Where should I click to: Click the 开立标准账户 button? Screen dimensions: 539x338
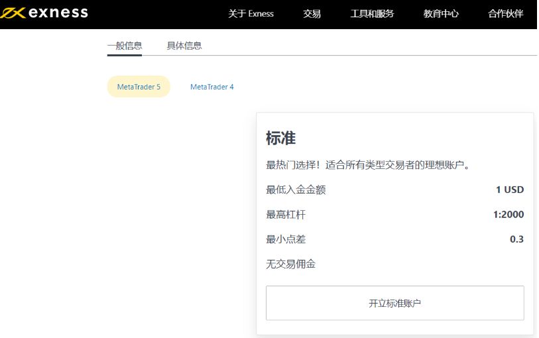click(x=395, y=303)
